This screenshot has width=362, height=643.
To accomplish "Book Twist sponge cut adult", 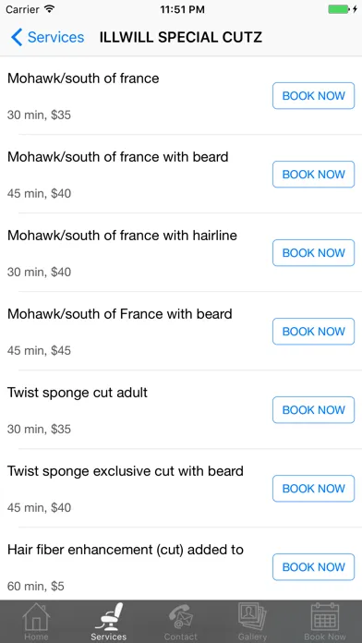I will click(x=314, y=409).
